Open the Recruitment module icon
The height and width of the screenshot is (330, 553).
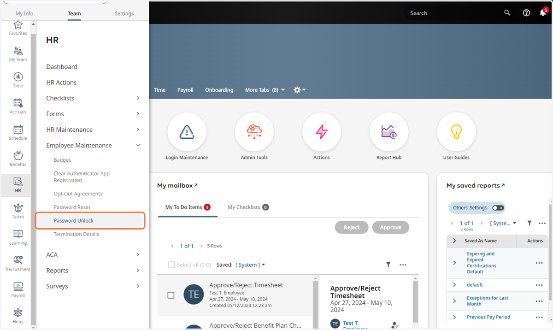(18, 264)
